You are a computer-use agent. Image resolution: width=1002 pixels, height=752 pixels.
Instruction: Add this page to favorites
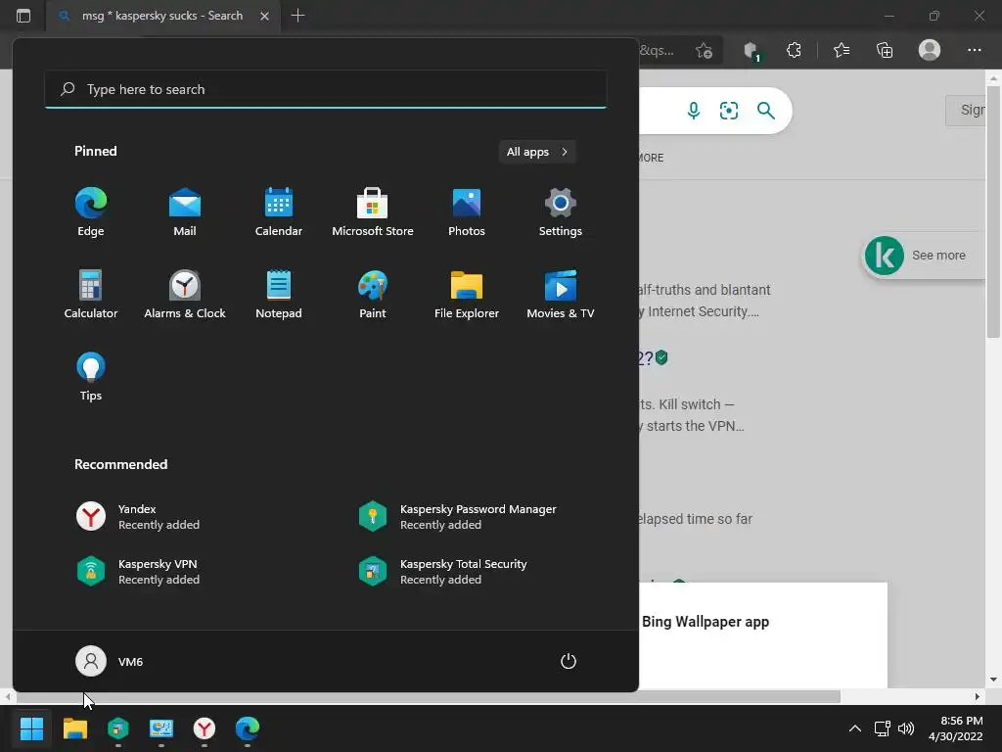click(705, 51)
